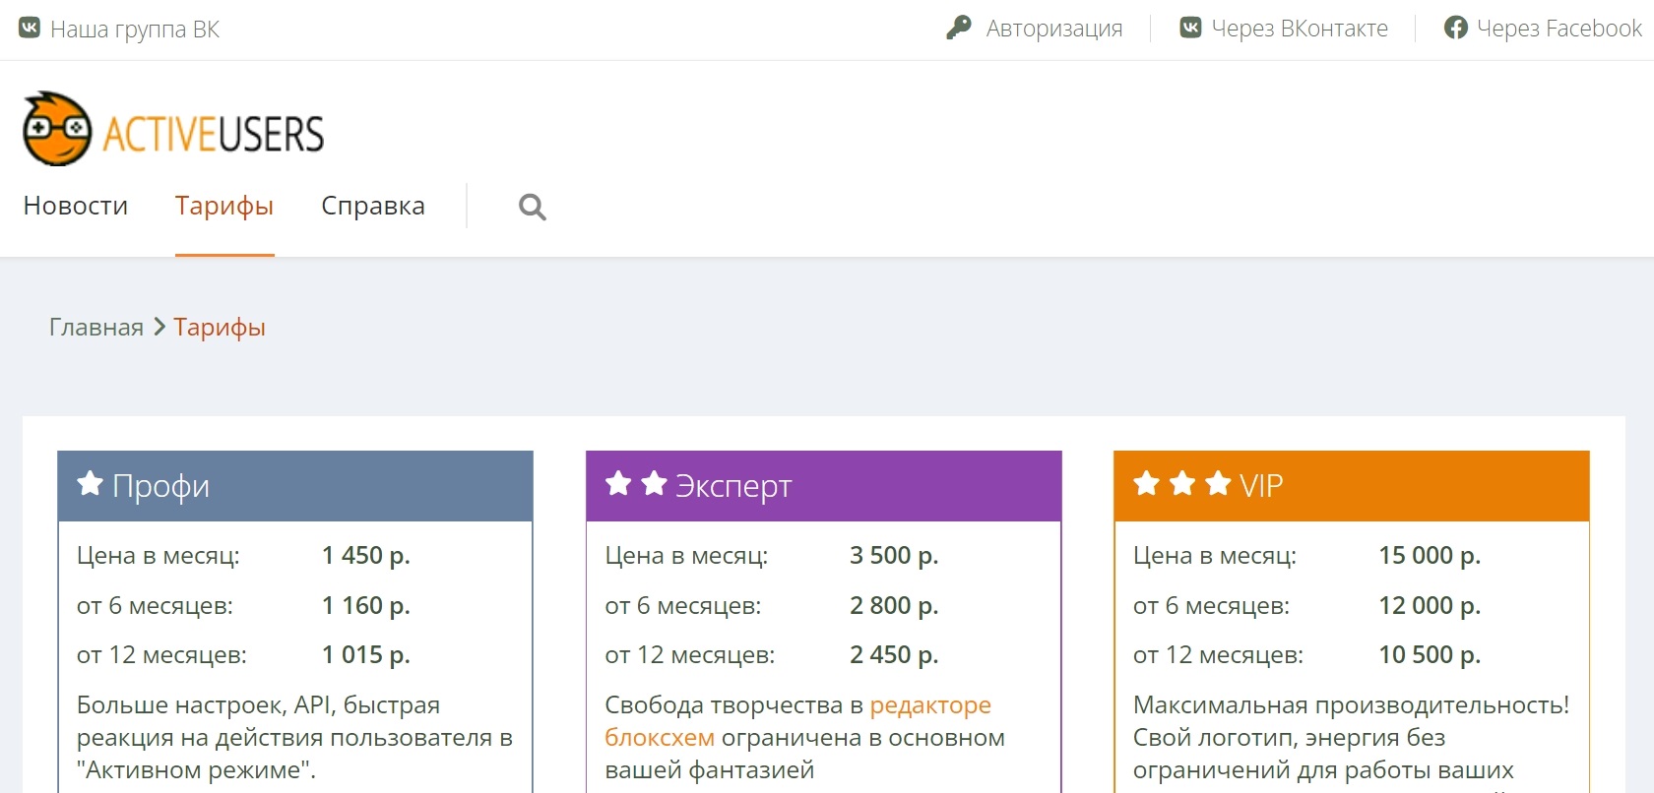Select the Тарифы menu tab
1654x793 pixels.
coord(224,206)
